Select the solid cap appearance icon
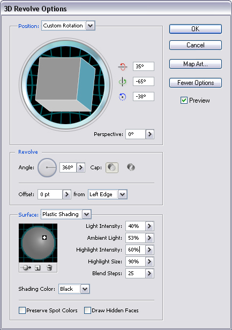The width and height of the screenshot is (232, 330). coord(112,168)
